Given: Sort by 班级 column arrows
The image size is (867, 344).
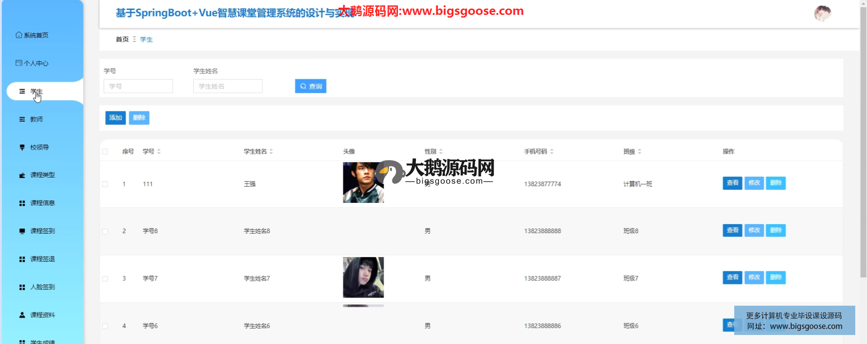Looking at the screenshot, I should click(x=640, y=152).
